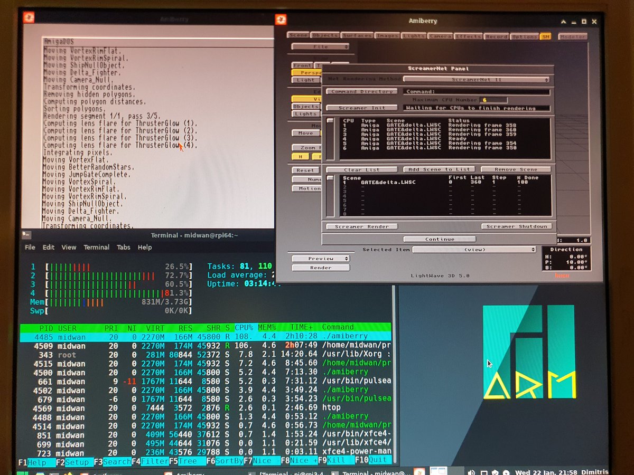Click the Render button
634x475 pixels.
320,268
